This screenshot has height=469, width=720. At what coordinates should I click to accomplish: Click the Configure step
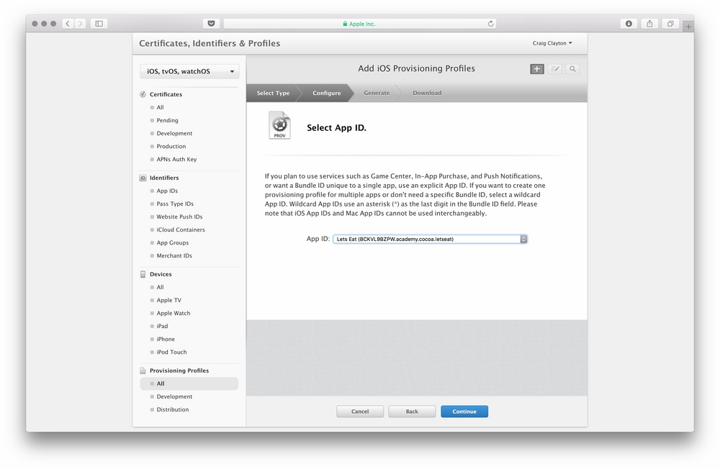pos(326,93)
